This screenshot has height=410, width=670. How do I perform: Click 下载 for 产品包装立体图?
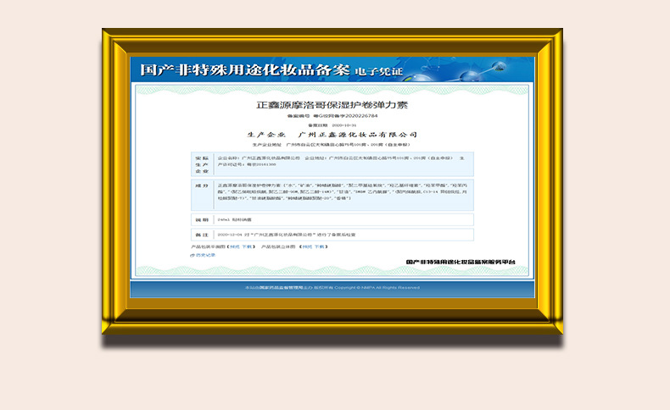pos(320,247)
